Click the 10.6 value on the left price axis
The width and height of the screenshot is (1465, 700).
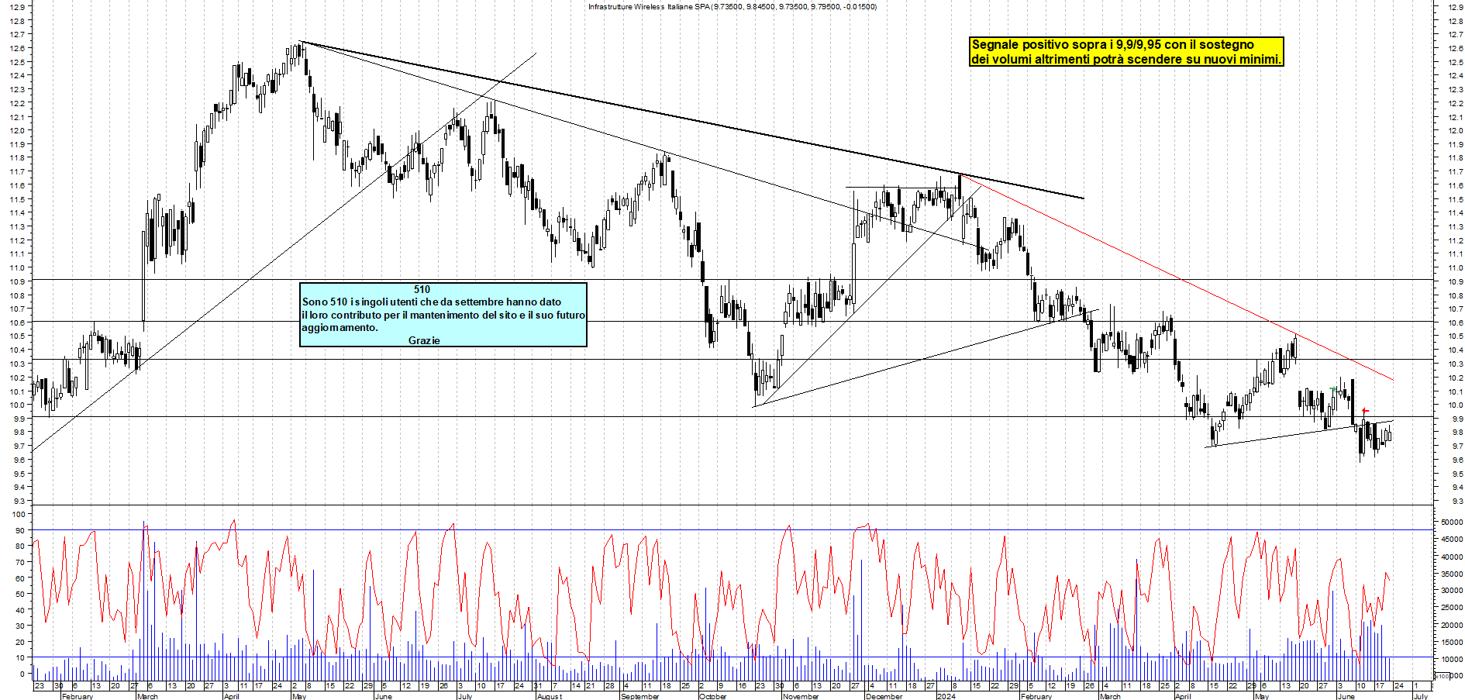[x=17, y=322]
